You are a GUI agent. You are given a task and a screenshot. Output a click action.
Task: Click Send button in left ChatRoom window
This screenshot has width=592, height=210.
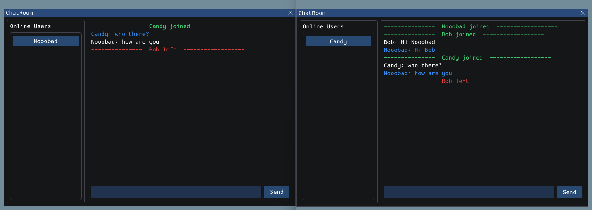pos(277,192)
